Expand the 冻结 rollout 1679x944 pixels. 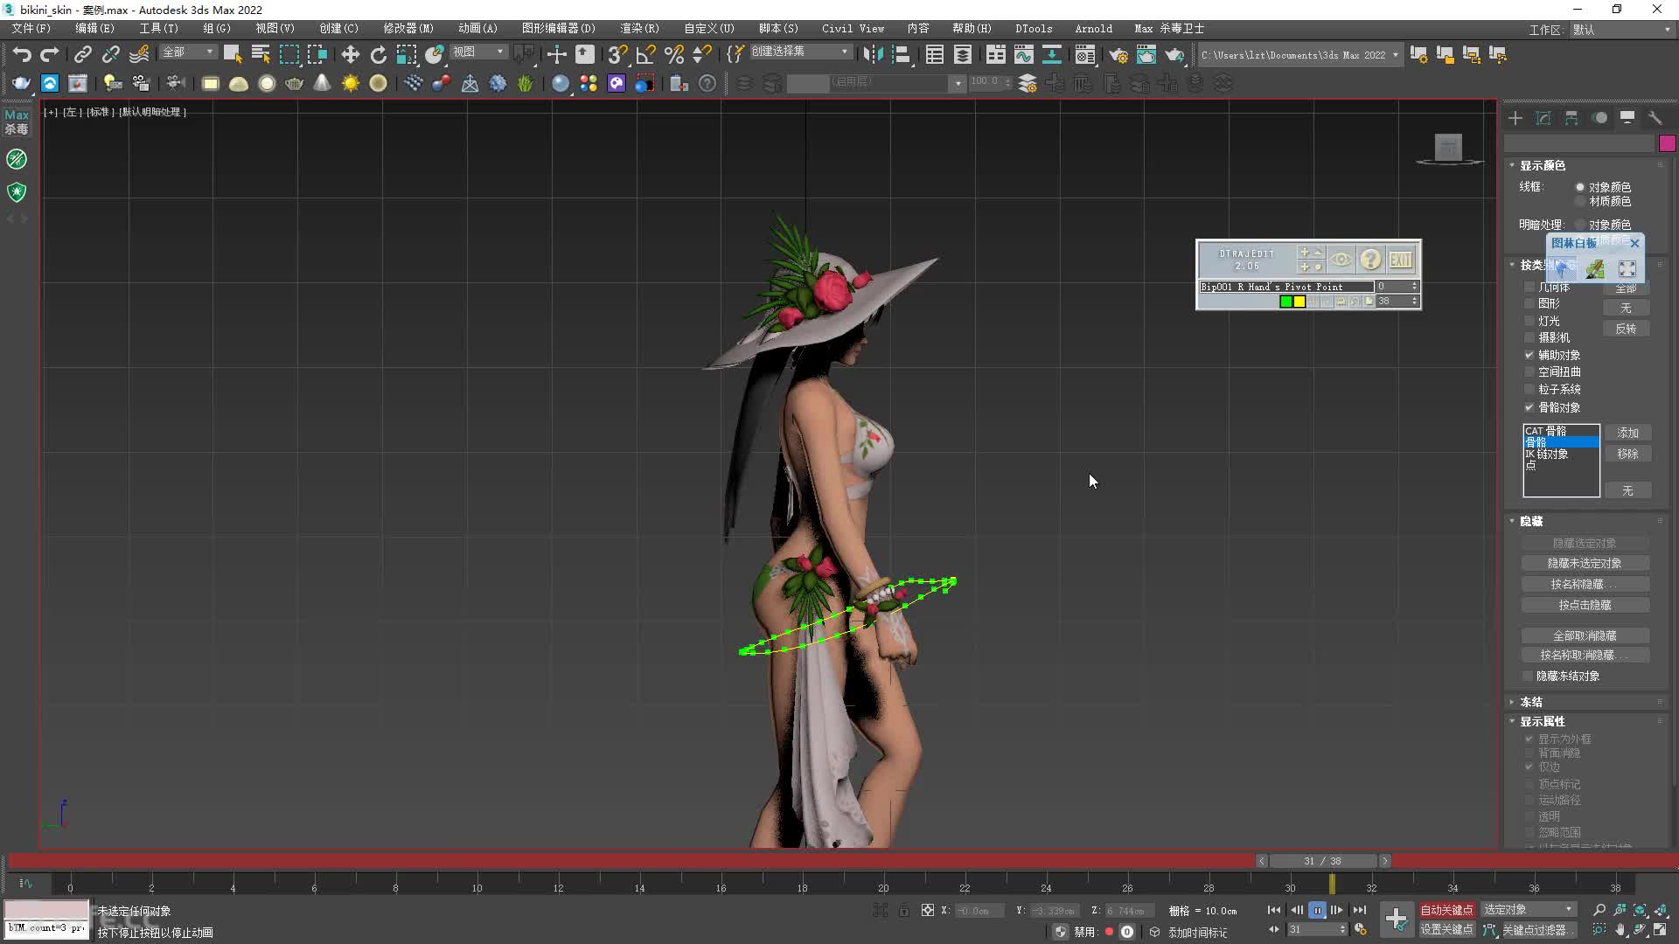point(1530,702)
